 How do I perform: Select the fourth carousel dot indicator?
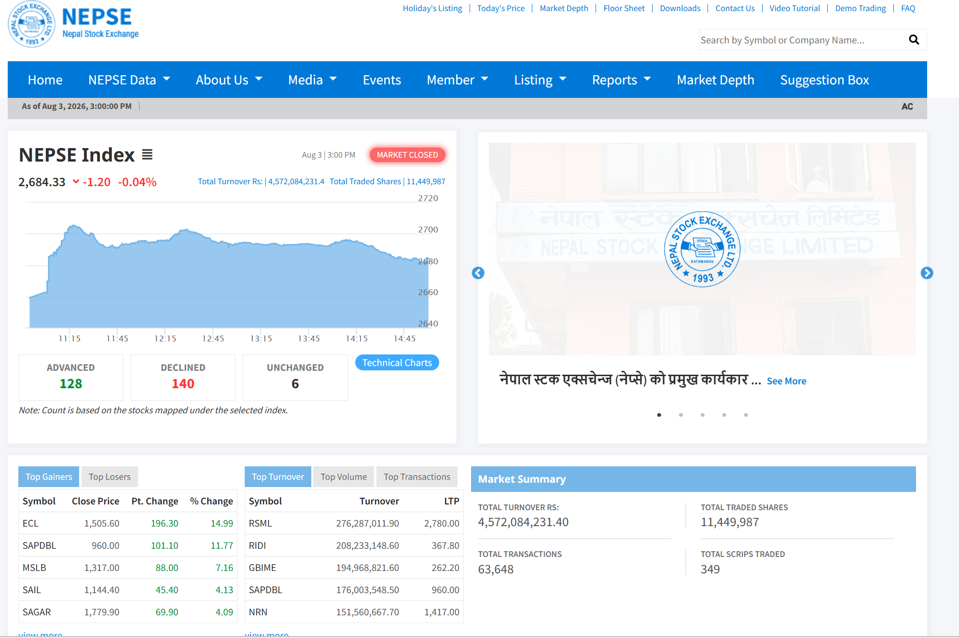click(x=724, y=415)
